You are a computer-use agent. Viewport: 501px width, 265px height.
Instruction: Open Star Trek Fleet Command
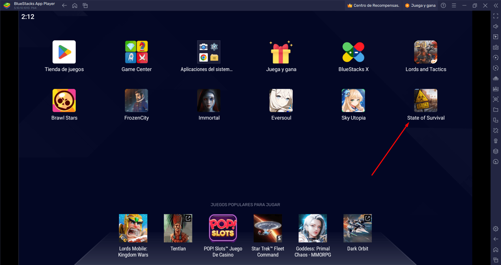point(268,228)
